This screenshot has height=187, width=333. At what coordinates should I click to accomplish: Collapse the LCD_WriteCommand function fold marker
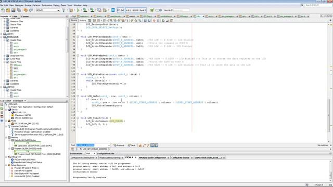tap(78, 37)
